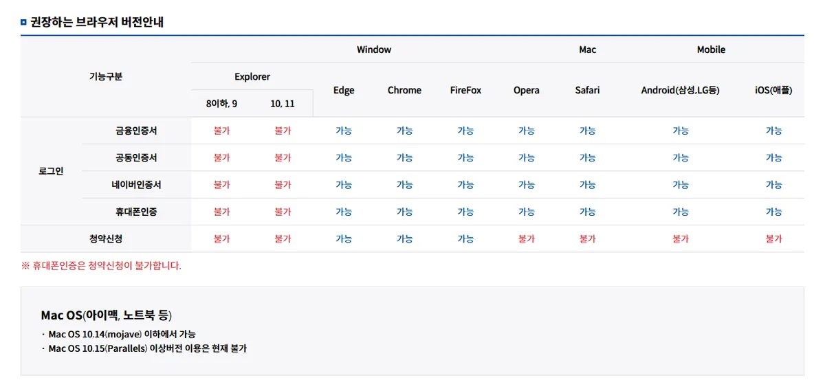Click 가능 for 청약신청 under FireFox
This screenshot has height=380, width=825.
coord(465,238)
